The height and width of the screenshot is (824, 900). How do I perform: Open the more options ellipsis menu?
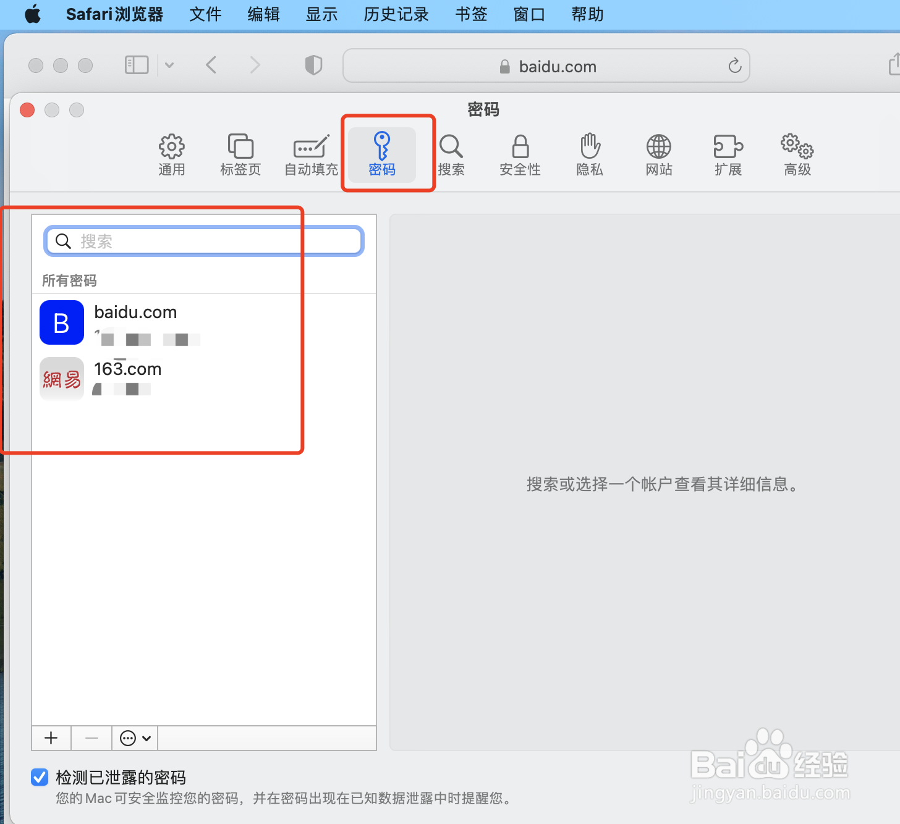click(135, 738)
